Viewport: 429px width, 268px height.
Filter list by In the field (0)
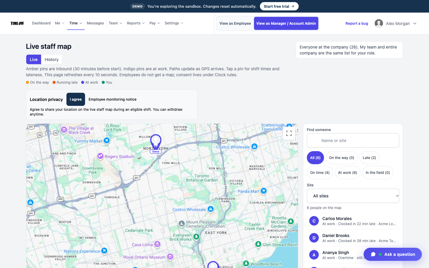(378, 173)
